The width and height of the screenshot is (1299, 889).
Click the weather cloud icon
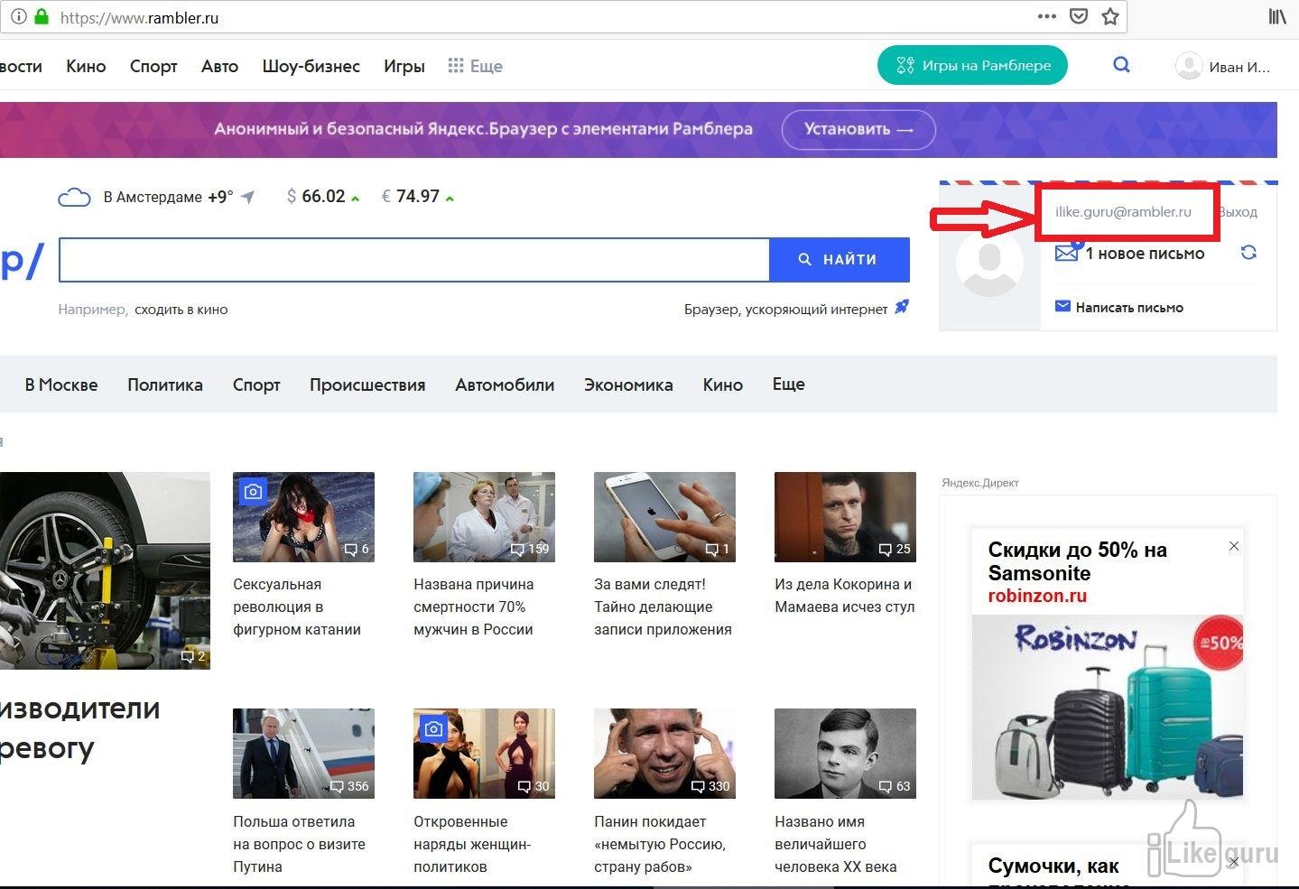tap(74, 198)
